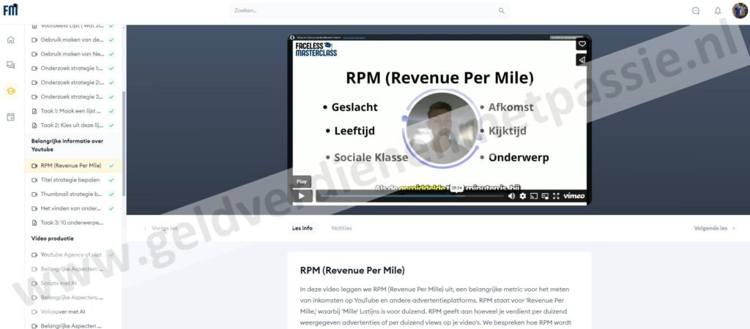Select the Les info tab

(302, 228)
